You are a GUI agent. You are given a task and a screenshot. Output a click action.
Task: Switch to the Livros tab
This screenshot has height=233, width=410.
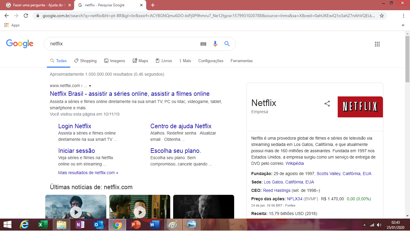click(x=164, y=61)
